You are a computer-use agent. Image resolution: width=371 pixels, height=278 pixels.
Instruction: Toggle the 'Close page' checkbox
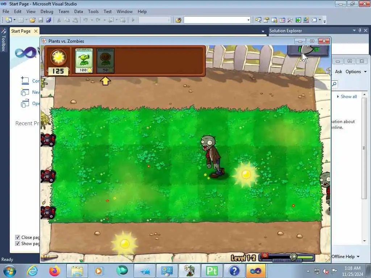[x=17, y=237]
